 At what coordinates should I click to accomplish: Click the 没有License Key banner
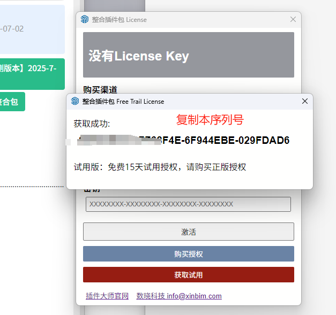[188, 55]
